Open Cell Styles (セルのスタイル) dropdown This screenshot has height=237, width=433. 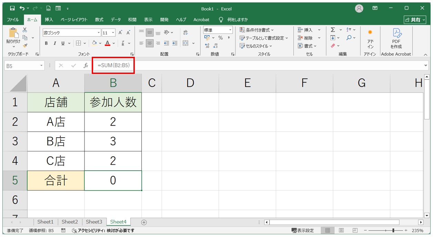coord(256,46)
